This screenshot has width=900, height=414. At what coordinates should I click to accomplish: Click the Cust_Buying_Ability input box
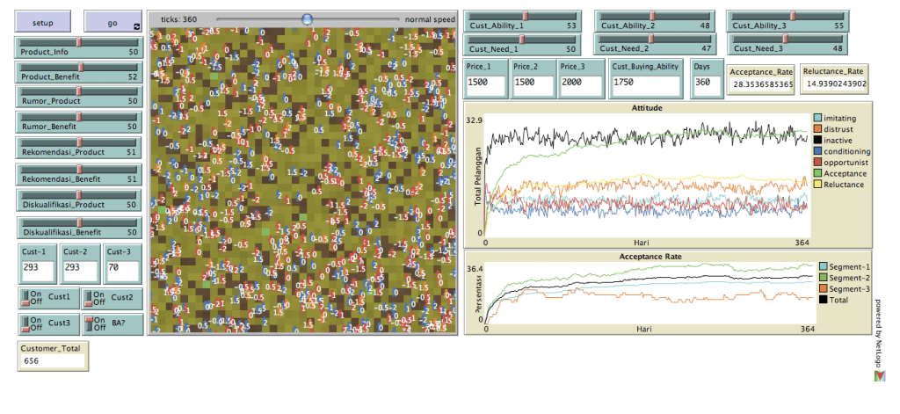click(x=645, y=85)
